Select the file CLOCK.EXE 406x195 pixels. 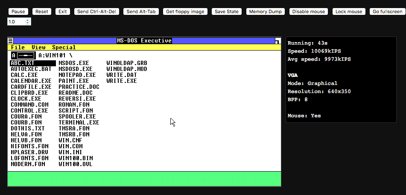[x=26, y=99]
